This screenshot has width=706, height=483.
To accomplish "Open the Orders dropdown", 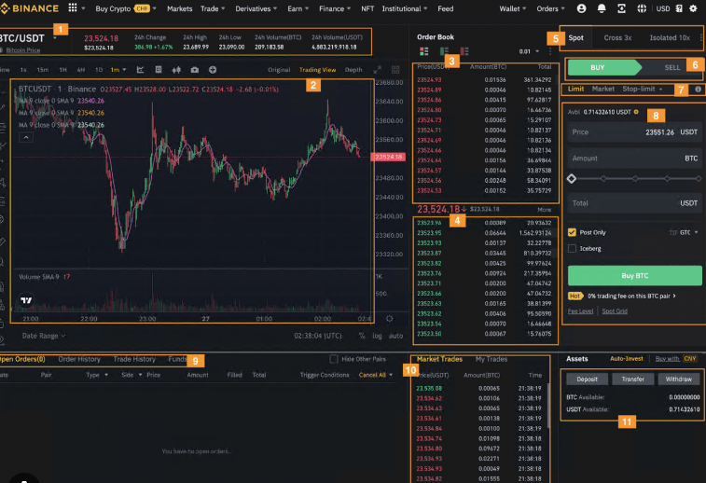I will click(550, 8).
